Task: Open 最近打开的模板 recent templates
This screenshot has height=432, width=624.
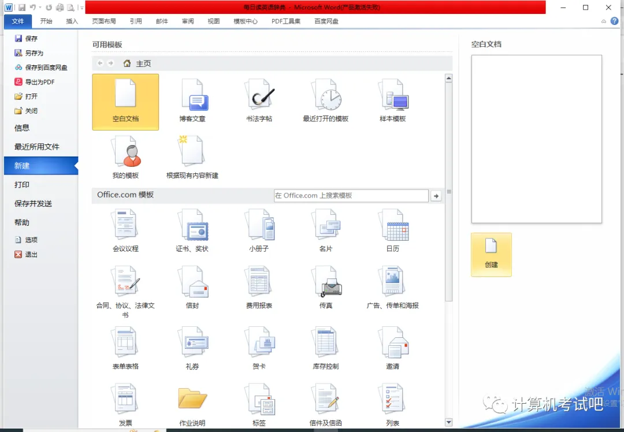Action: (x=325, y=101)
